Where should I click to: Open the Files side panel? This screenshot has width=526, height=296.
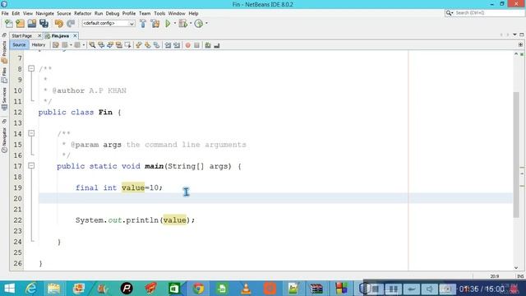pos(4,75)
